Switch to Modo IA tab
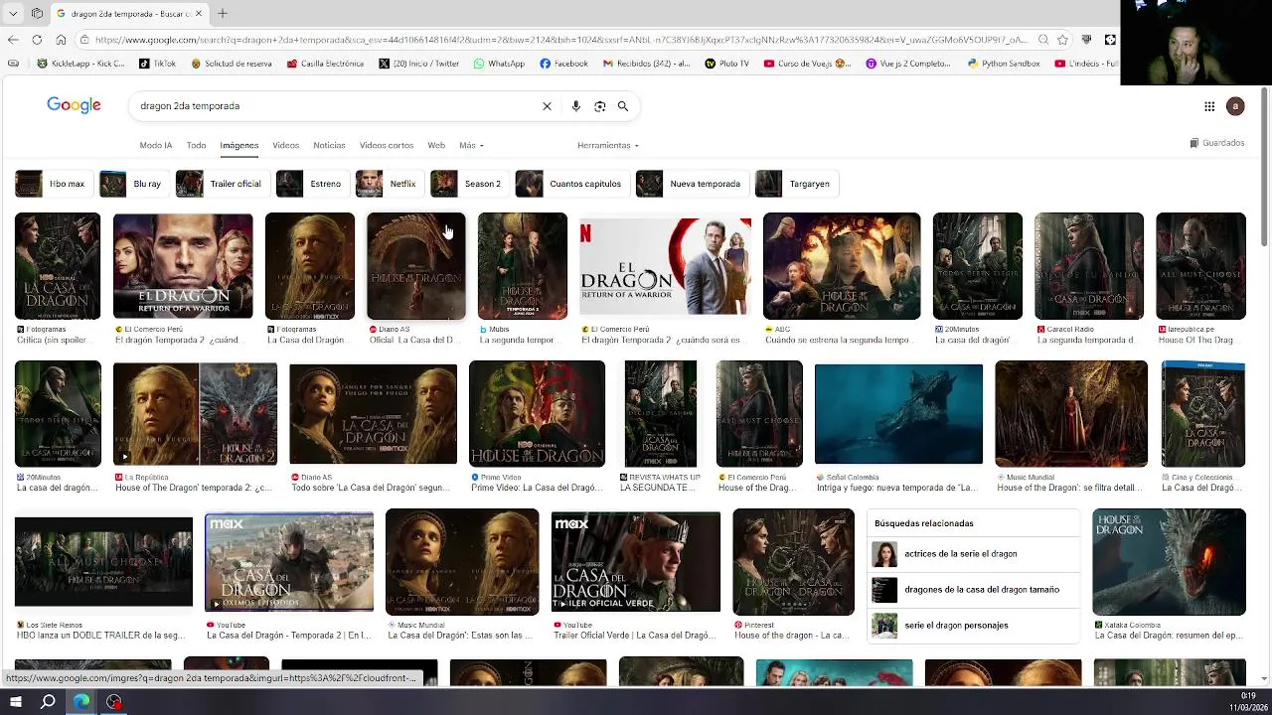 (x=155, y=145)
